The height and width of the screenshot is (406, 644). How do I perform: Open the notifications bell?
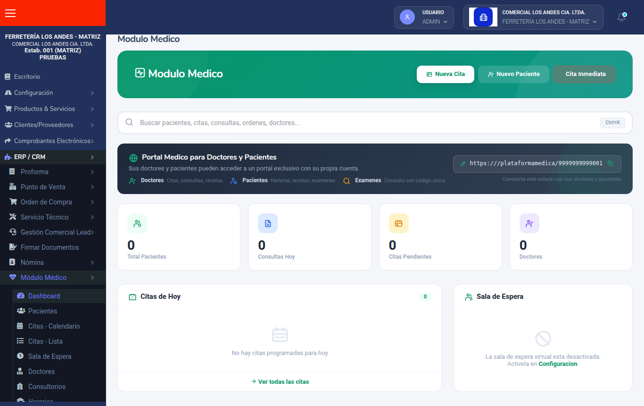[621, 17]
